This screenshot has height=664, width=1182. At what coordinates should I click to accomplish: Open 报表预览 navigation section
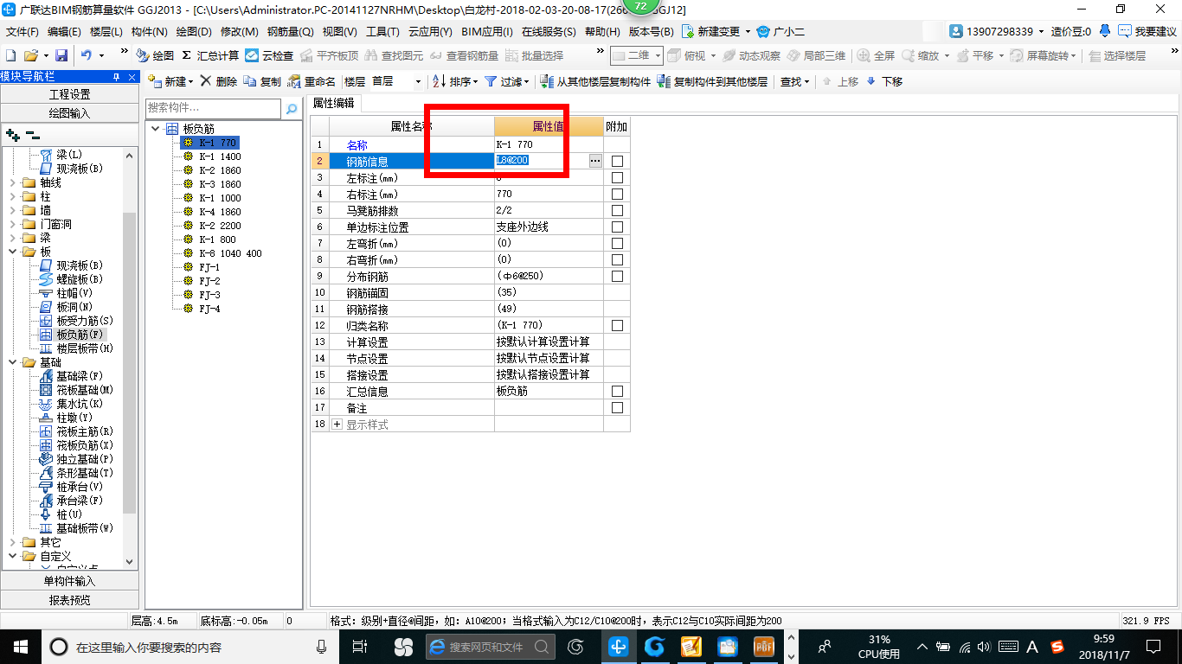(69, 600)
